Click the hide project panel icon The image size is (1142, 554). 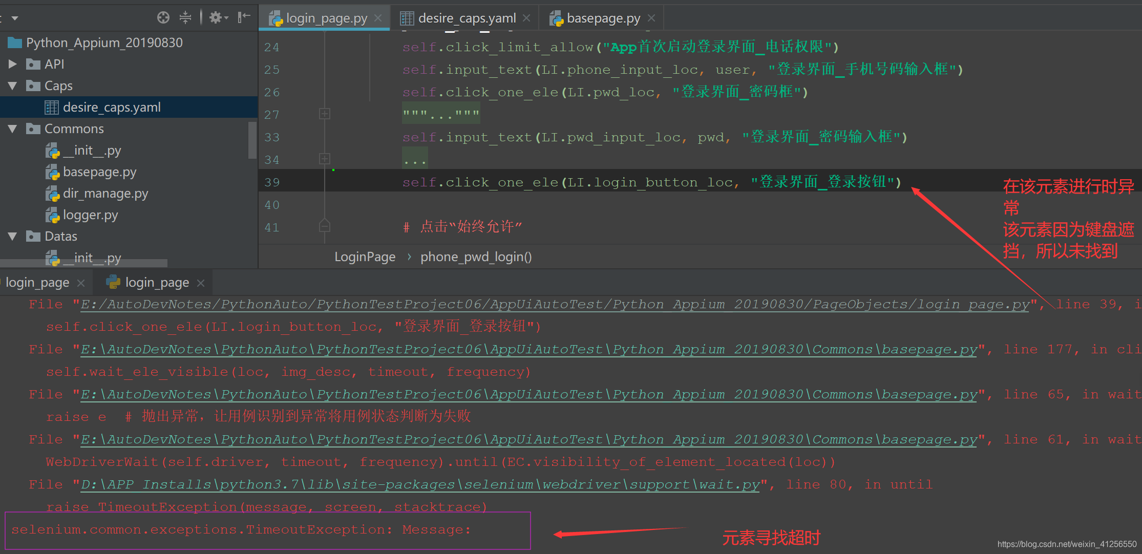(244, 18)
